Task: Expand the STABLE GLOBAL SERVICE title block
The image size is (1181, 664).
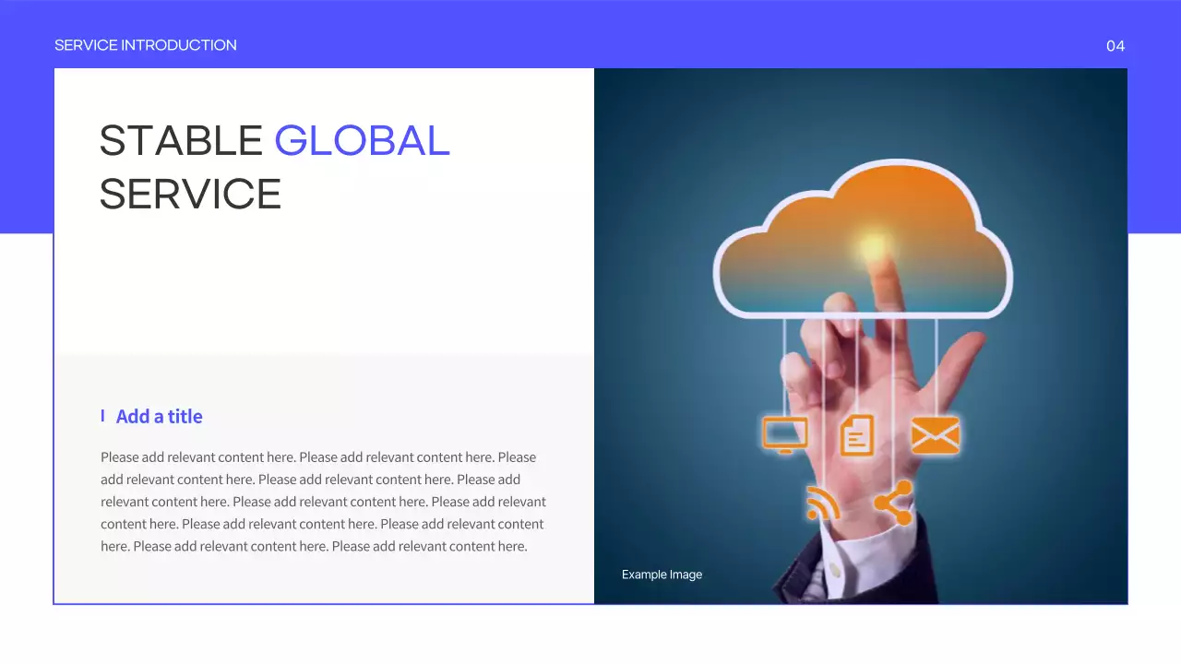Action: point(274,168)
